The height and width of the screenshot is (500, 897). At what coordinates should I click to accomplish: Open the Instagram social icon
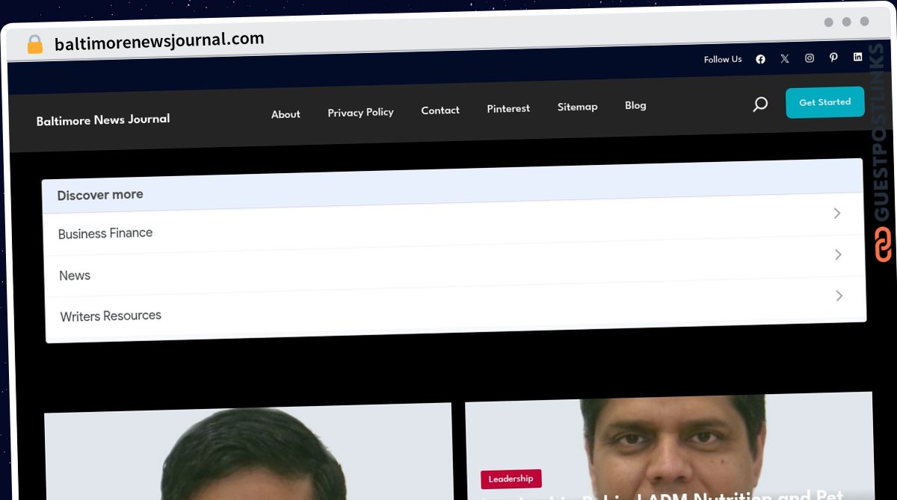809,57
